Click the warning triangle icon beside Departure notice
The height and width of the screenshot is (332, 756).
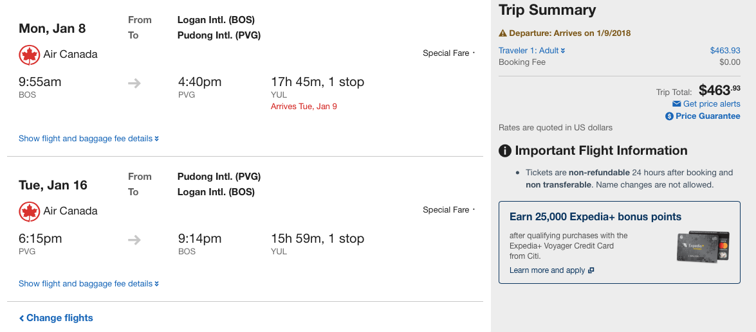coord(503,33)
